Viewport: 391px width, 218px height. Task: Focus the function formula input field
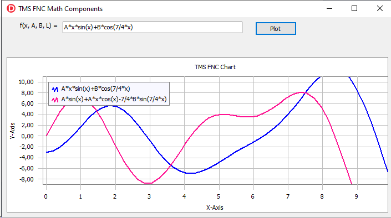point(153,27)
